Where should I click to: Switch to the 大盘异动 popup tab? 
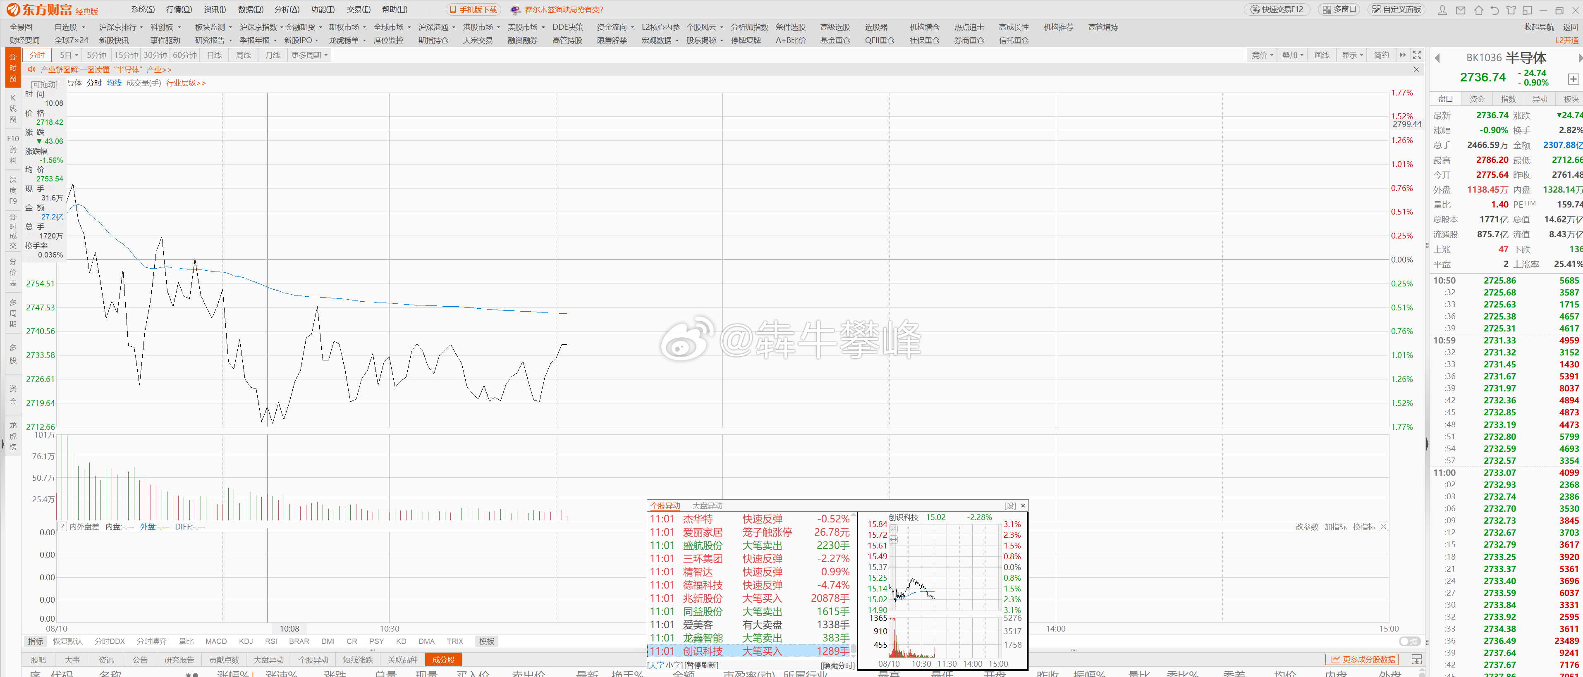click(x=707, y=505)
